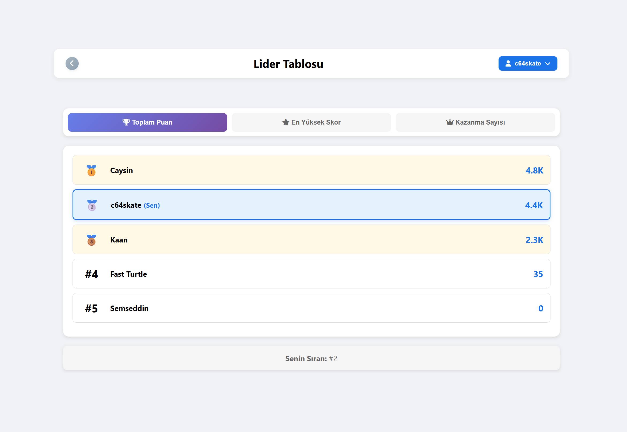Click the gold first-place medal icon

(x=91, y=171)
